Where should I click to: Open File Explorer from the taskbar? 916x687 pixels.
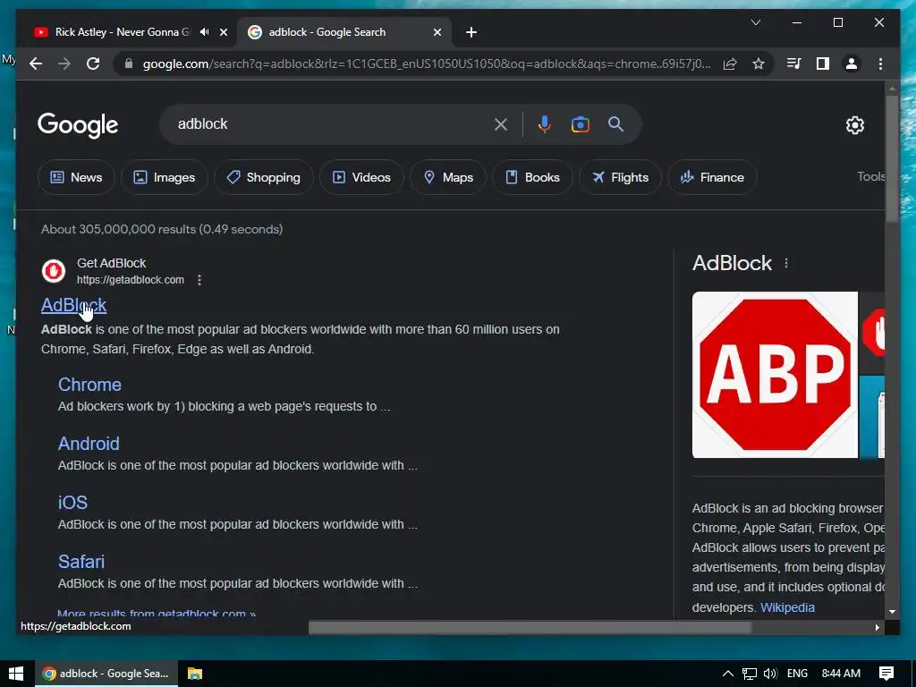[194, 674]
